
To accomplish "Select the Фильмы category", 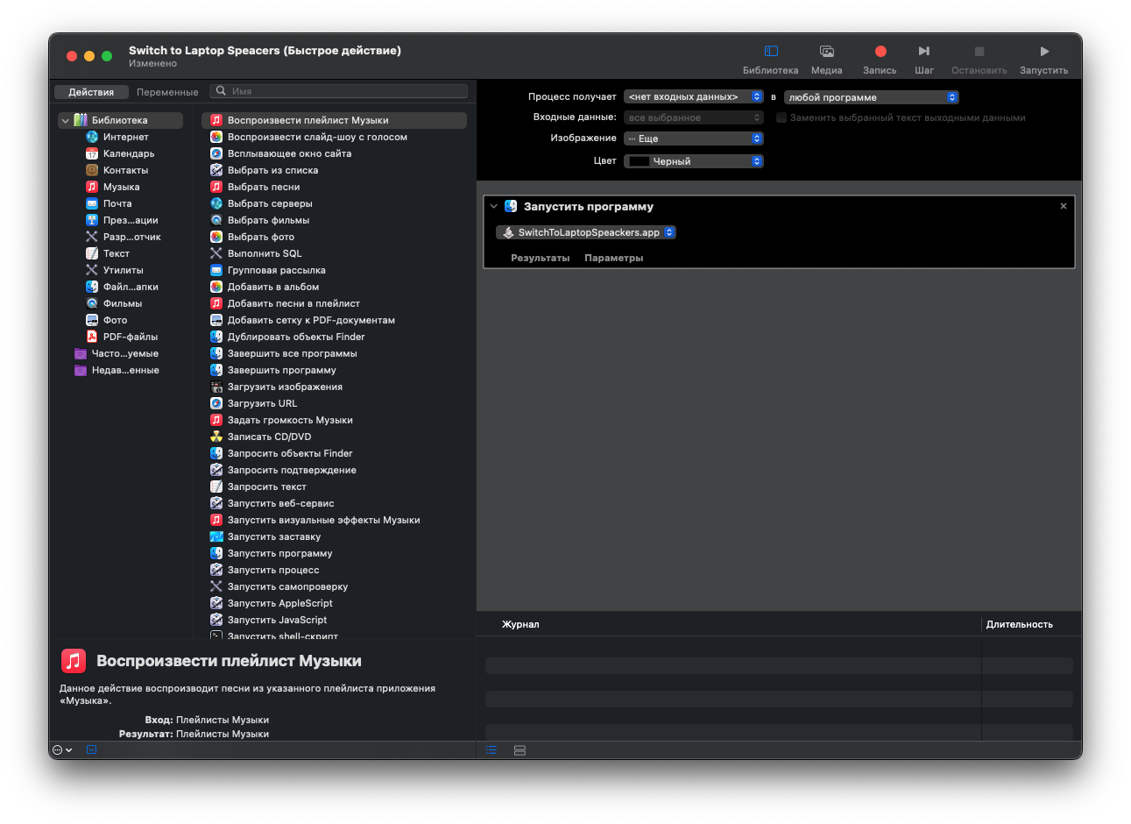I will point(122,303).
